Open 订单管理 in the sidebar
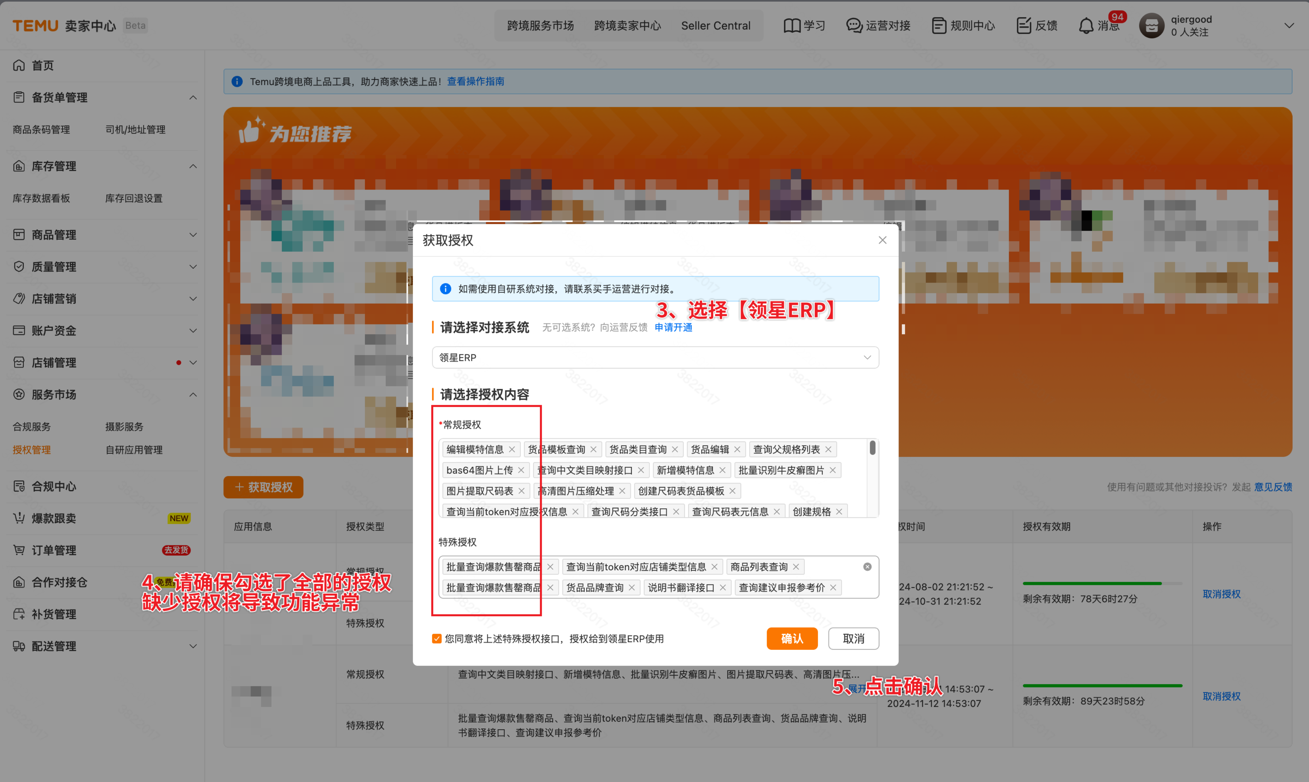 (54, 551)
